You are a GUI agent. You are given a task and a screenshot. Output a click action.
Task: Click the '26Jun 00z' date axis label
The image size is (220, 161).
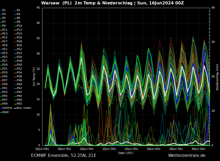coord(154,149)
